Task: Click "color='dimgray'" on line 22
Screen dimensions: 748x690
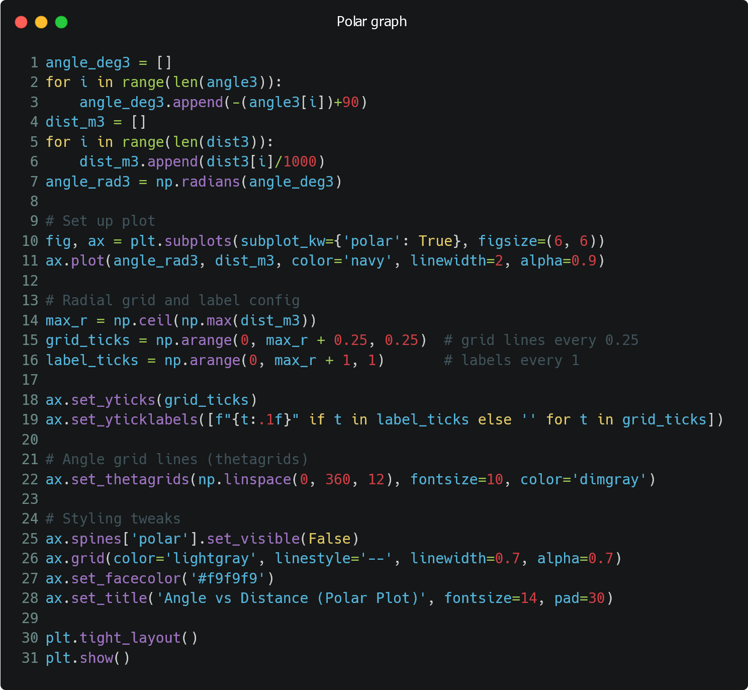Action: (583, 480)
